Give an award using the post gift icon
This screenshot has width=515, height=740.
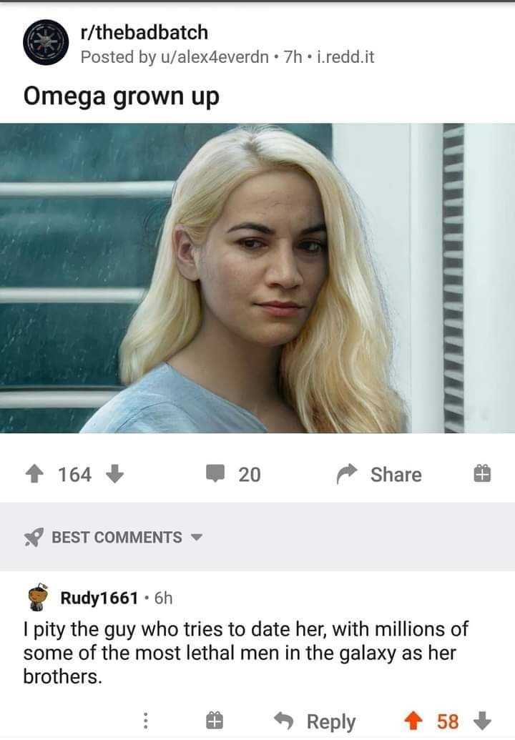(482, 473)
